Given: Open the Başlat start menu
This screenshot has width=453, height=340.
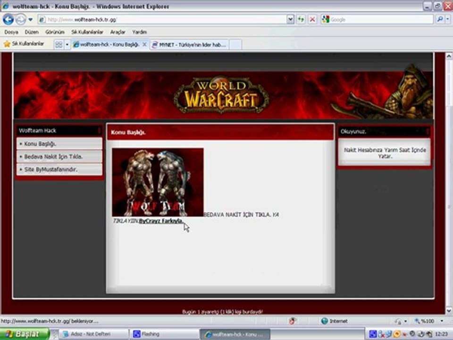Looking at the screenshot, I should click(25, 334).
